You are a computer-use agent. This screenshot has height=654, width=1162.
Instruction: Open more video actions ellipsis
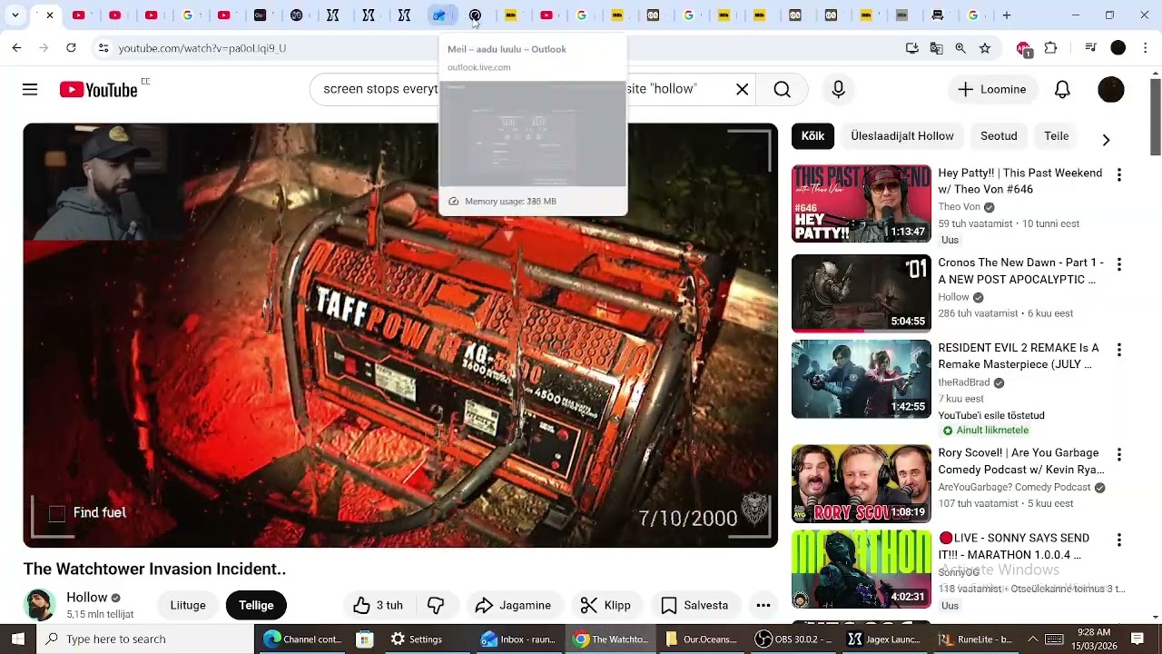[x=763, y=605]
